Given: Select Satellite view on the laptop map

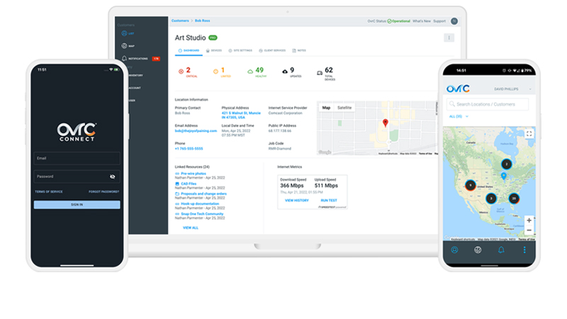Looking at the screenshot, I should coord(344,108).
